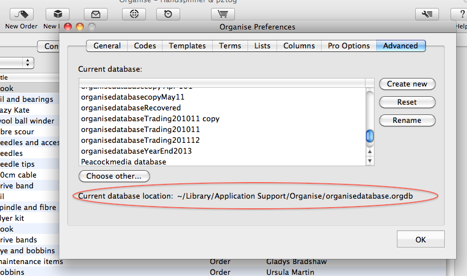The width and height of the screenshot is (467, 276).
Task: Click the Reset database button
Action: [x=407, y=102]
